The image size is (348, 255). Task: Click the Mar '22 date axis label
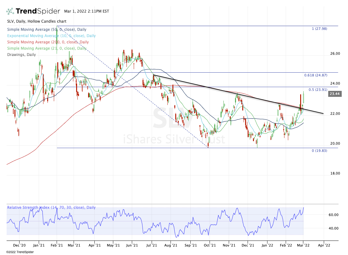[x=303, y=245]
